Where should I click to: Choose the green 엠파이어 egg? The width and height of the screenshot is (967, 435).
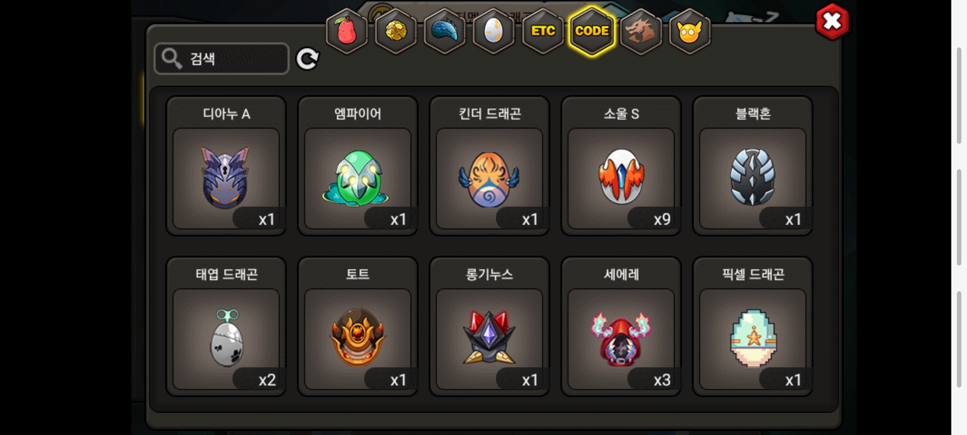tap(358, 166)
